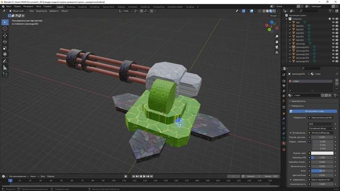Hide Куб object with eye icon
Screen dimensions: 340x191
[333, 22]
